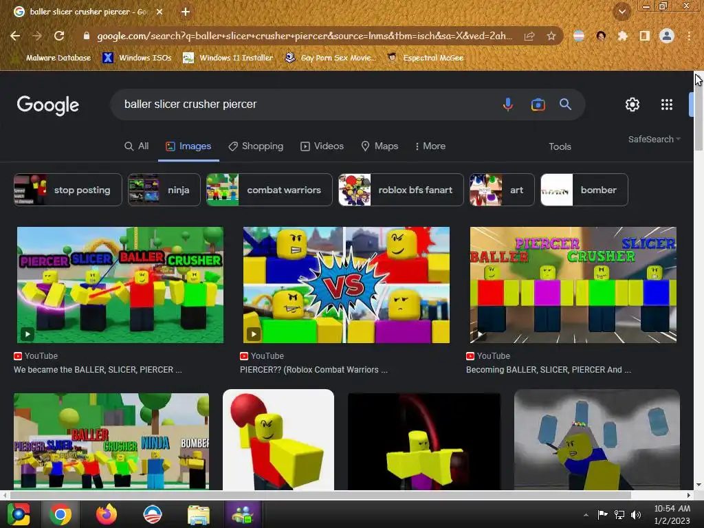Open the six-character BALLER NINJA BOMBER image

point(111,441)
